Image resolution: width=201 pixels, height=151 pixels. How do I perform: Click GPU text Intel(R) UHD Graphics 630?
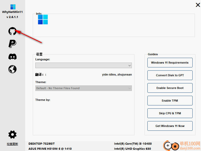tap(133, 149)
